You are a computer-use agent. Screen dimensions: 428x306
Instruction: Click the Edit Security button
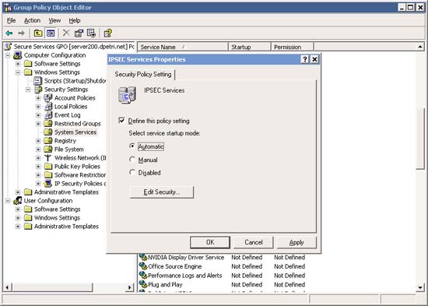pyautogui.click(x=162, y=192)
